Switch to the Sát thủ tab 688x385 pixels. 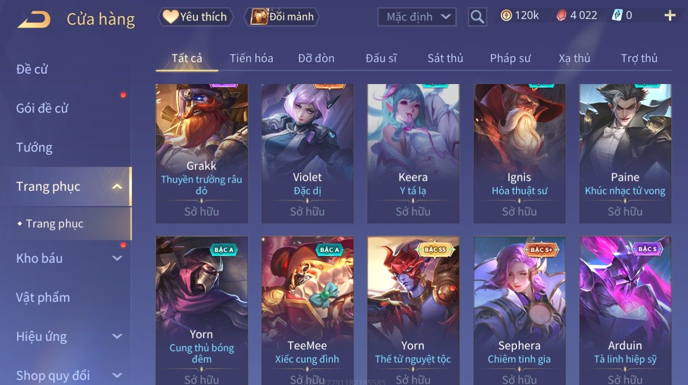pos(445,58)
